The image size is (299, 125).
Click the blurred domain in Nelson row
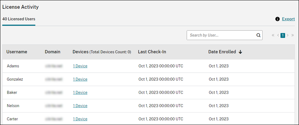pyautogui.click(x=54, y=106)
